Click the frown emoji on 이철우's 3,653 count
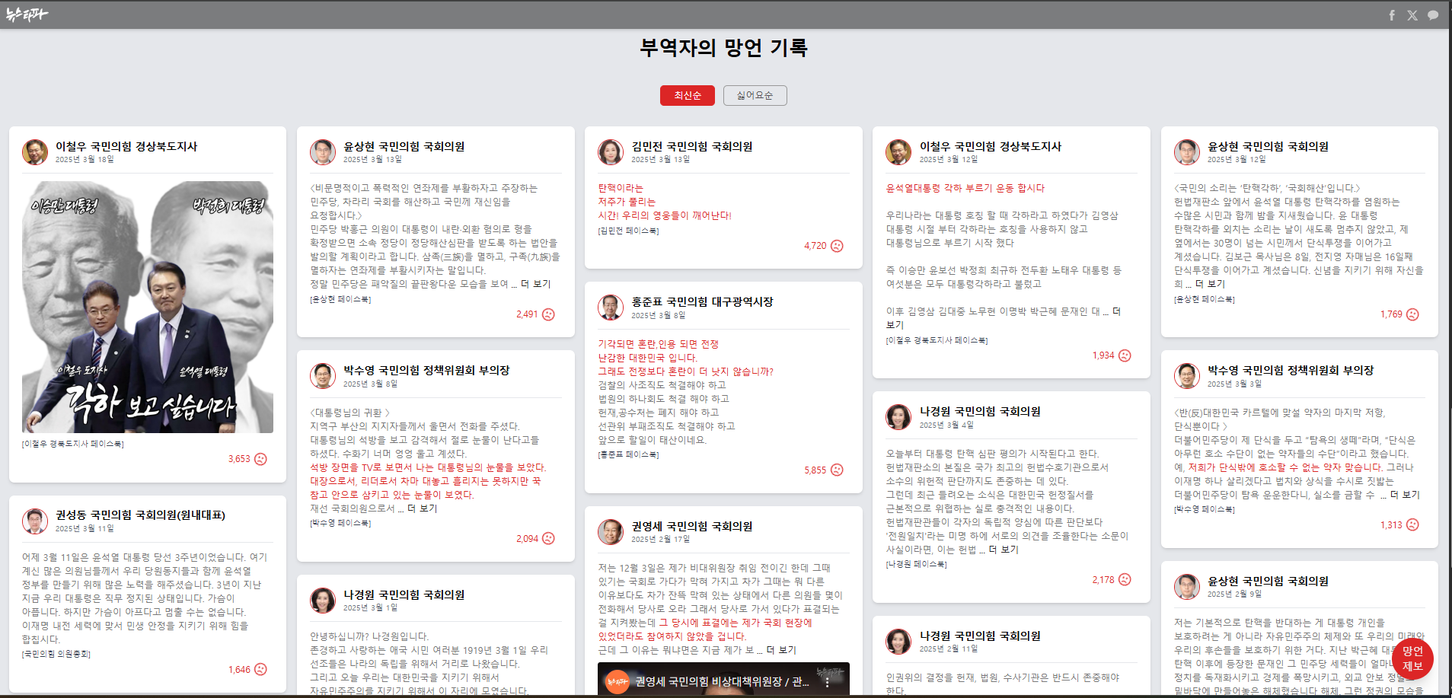This screenshot has width=1452, height=698. (x=260, y=459)
